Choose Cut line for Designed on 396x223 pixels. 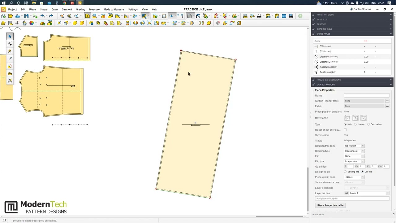pos(362,172)
